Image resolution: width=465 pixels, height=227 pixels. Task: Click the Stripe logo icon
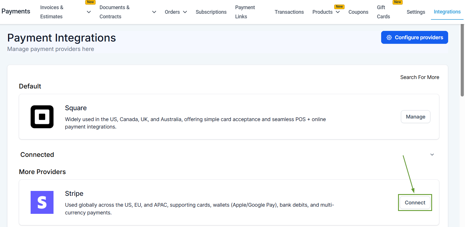tap(42, 202)
